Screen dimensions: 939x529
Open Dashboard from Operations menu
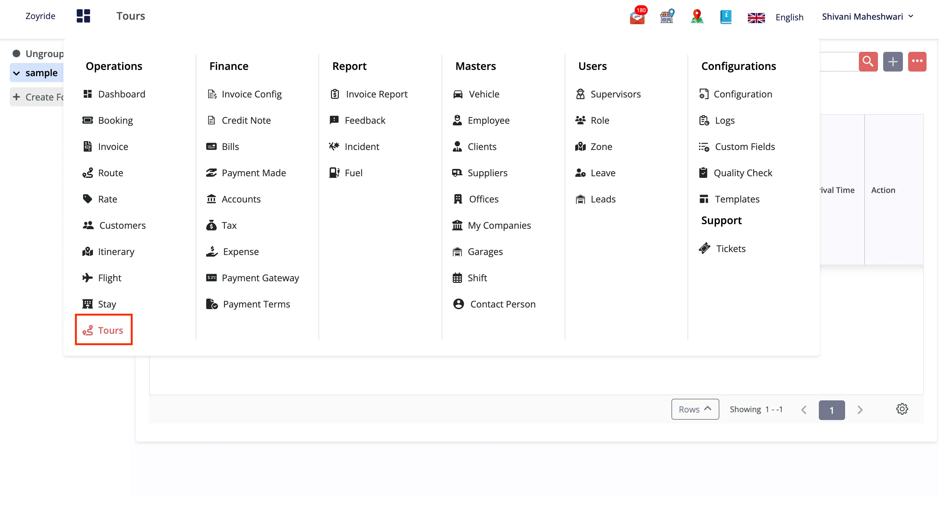click(114, 94)
